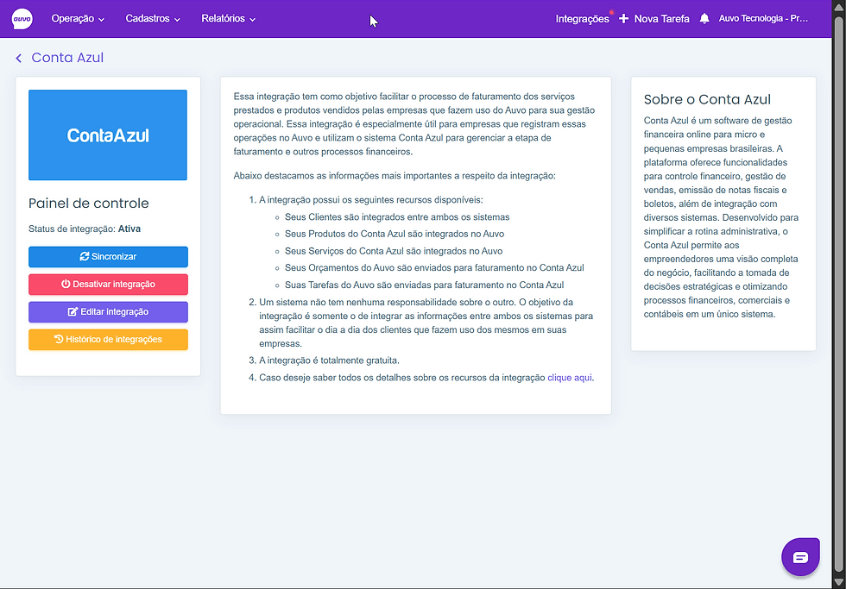Viewport: 846px width, 589px height.
Task: Open the notifications bell
Action: point(704,19)
